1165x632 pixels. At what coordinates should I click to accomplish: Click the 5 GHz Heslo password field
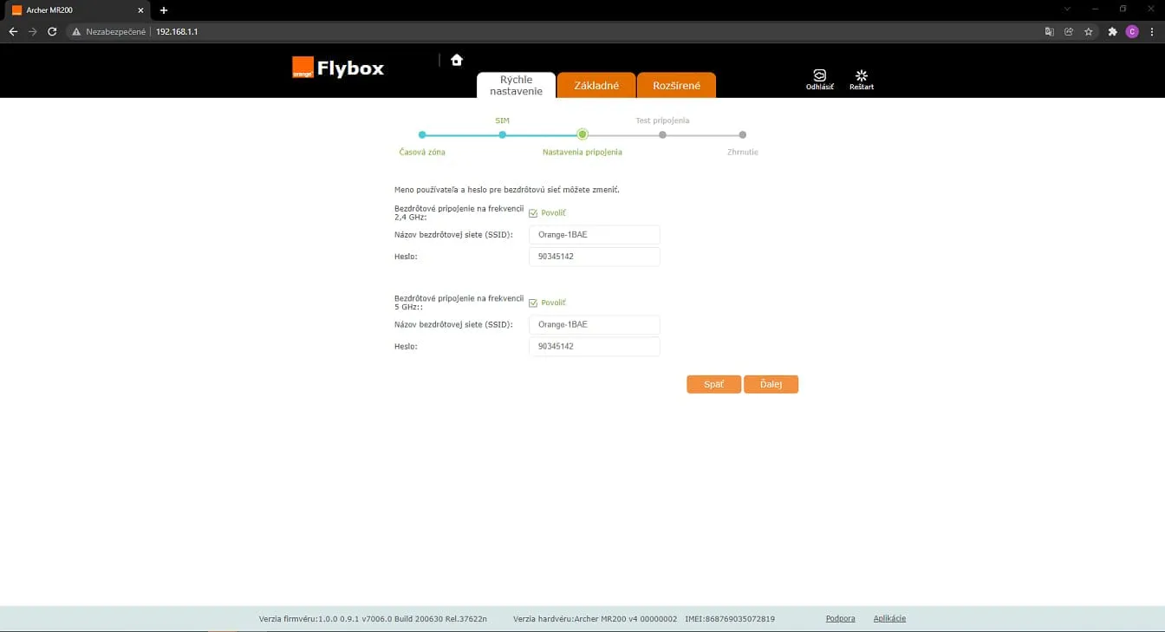click(594, 347)
